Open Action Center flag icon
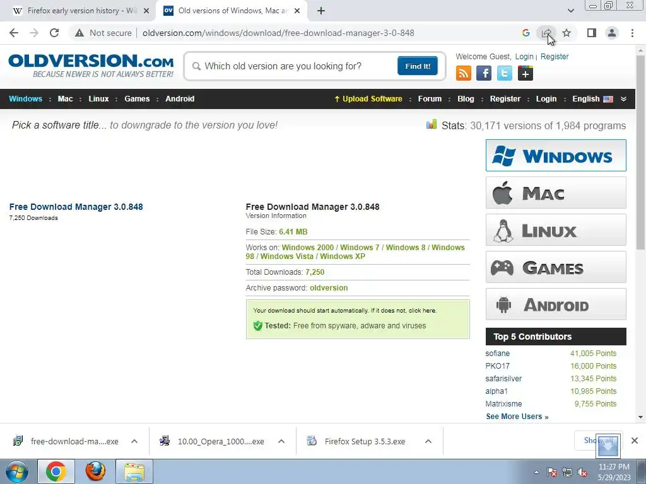646x484 pixels. (551, 473)
